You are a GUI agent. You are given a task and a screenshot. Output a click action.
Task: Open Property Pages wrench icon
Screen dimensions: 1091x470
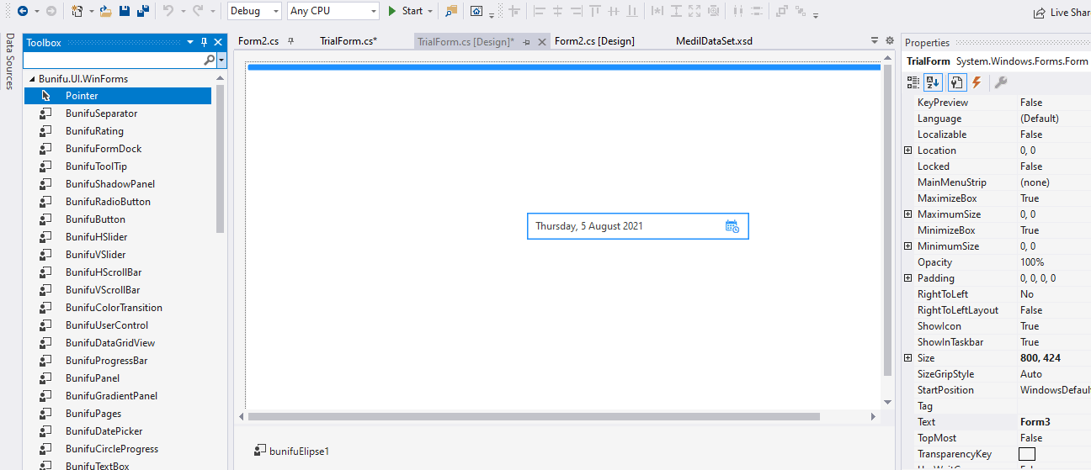[1000, 82]
